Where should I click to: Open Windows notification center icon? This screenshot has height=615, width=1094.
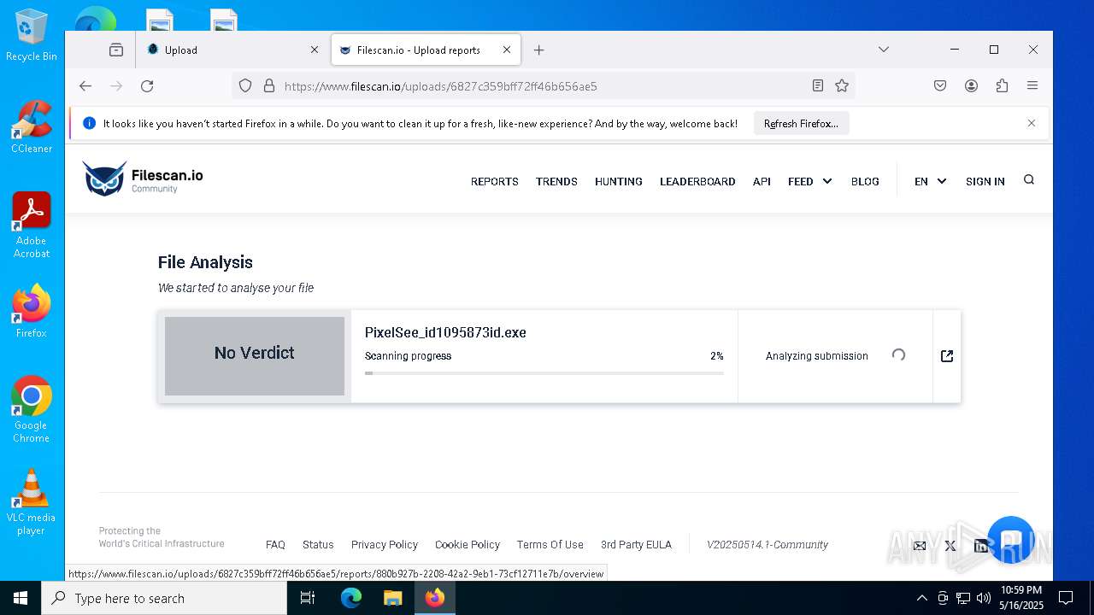(x=1066, y=598)
